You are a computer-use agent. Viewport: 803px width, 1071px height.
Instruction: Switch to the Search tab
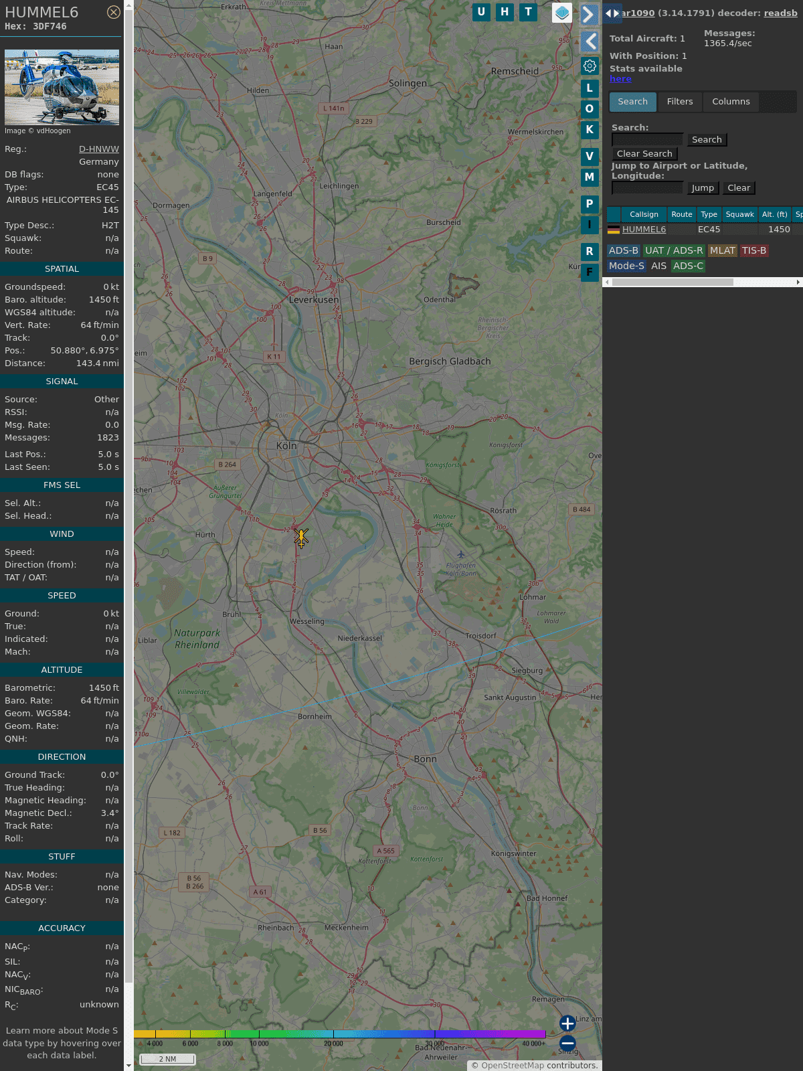tap(632, 102)
